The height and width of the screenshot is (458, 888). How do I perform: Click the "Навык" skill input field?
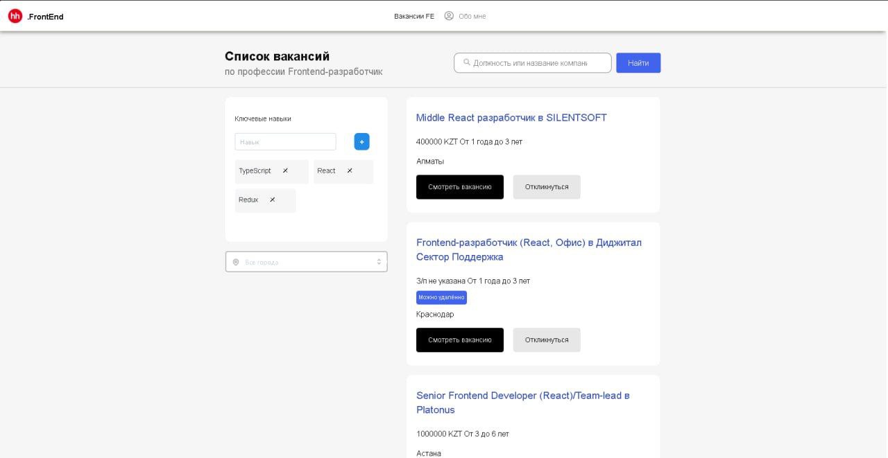click(285, 142)
